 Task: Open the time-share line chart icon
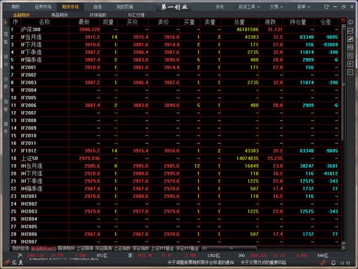click(x=350, y=30)
